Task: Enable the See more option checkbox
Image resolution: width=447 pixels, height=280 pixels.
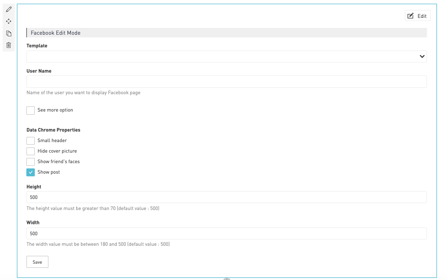Action: [31, 110]
